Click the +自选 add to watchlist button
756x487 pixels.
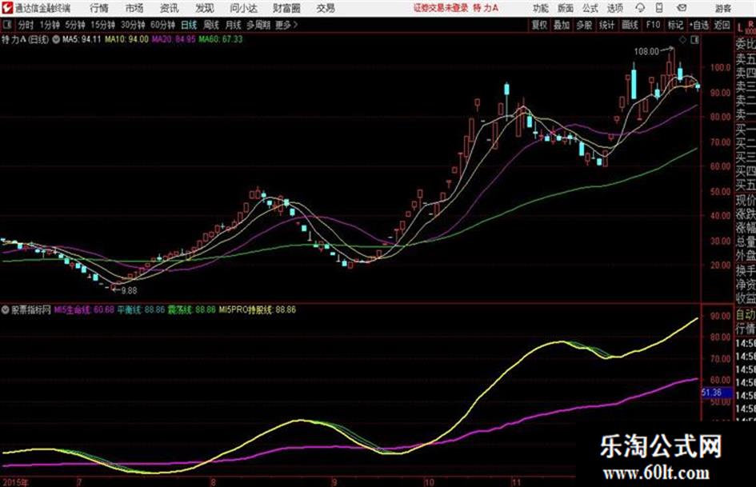tap(699, 25)
